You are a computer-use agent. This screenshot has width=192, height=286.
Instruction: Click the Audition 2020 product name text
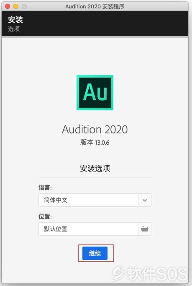95,129
